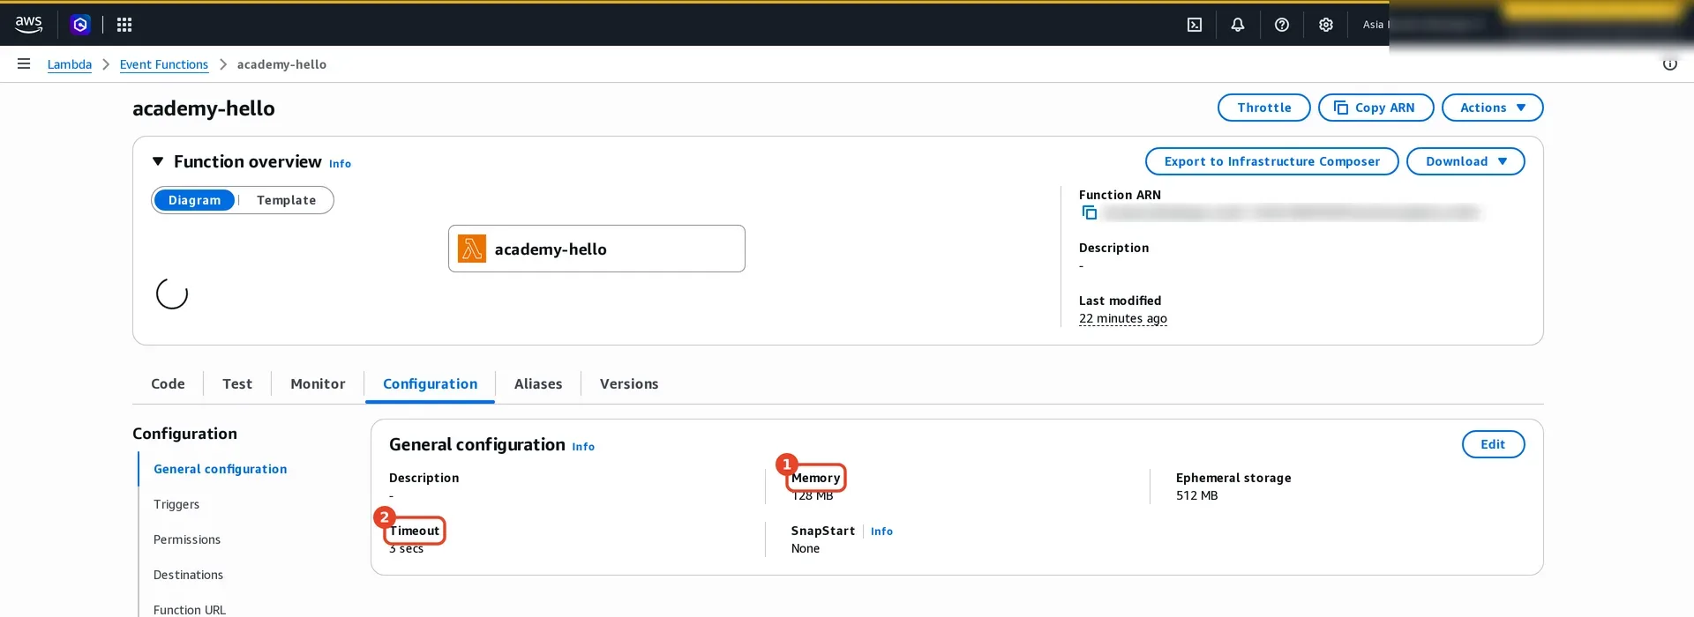
Task: Open the help question mark icon
Action: pyautogui.click(x=1282, y=25)
